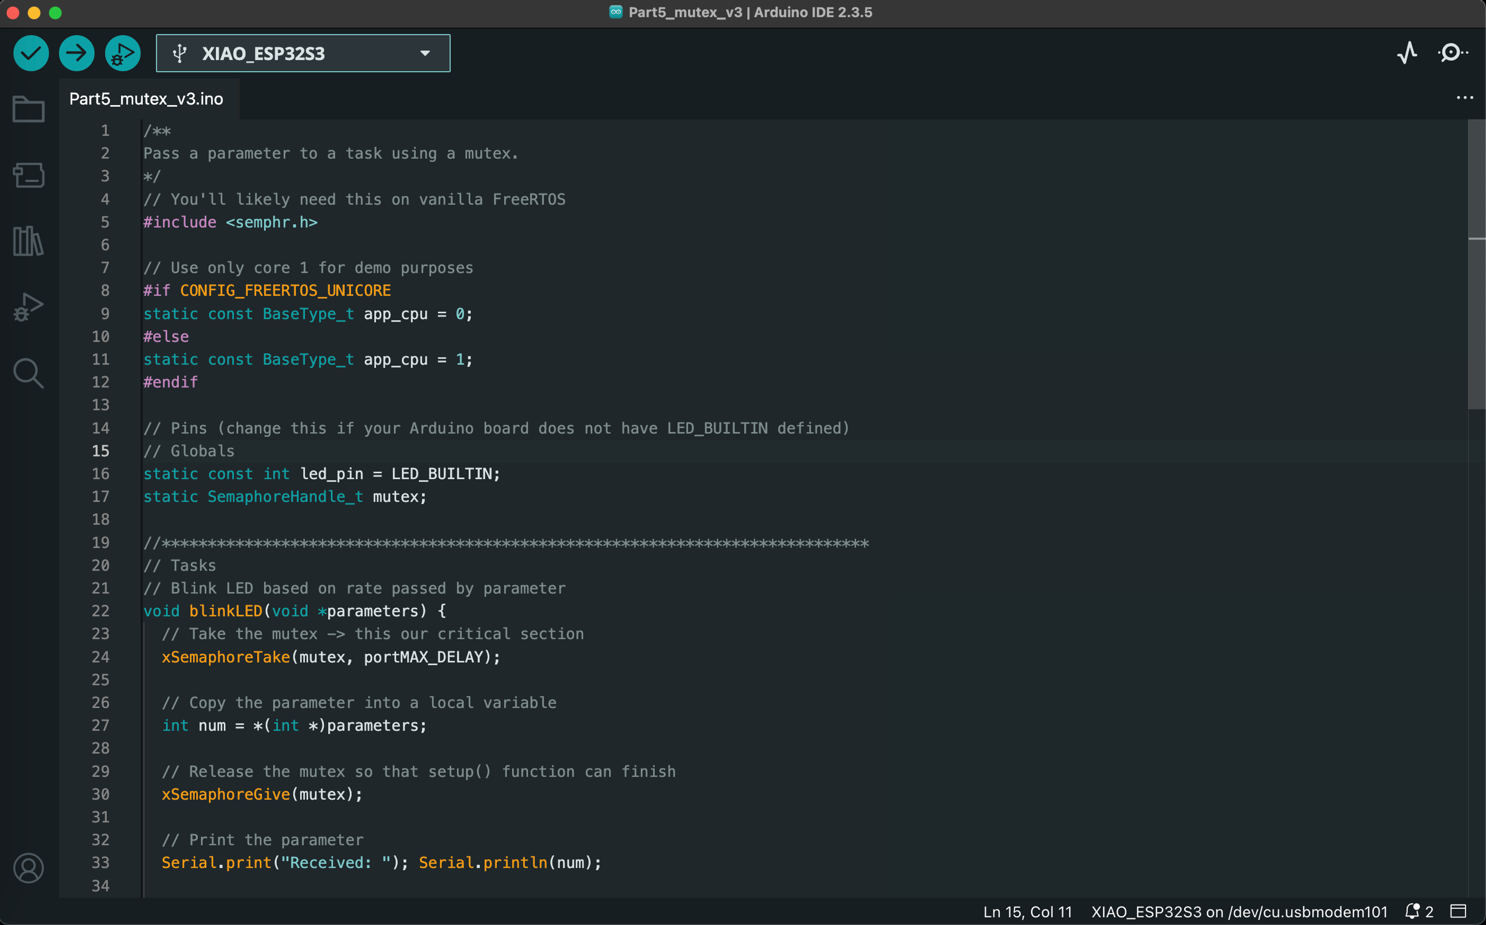This screenshot has height=925, width=1486.
Task: Show the Boards Manager panel
Action: pyautogui.click(x=28, y=175)
